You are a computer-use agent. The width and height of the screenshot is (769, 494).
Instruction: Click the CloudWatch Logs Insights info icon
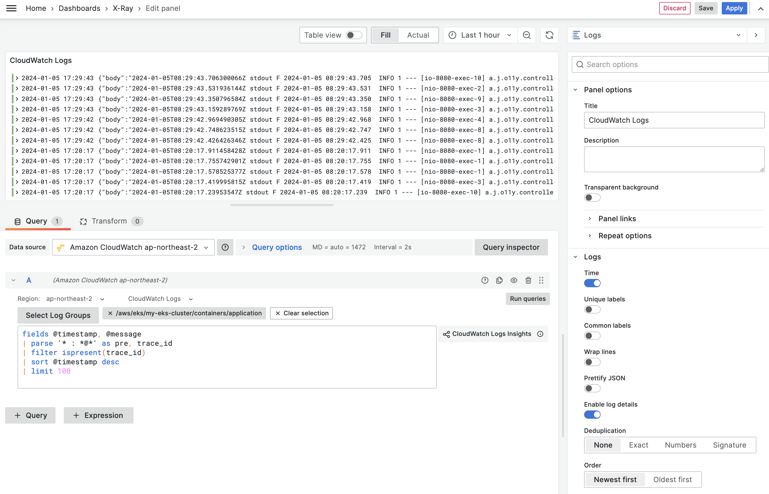(x=540, y=334)
